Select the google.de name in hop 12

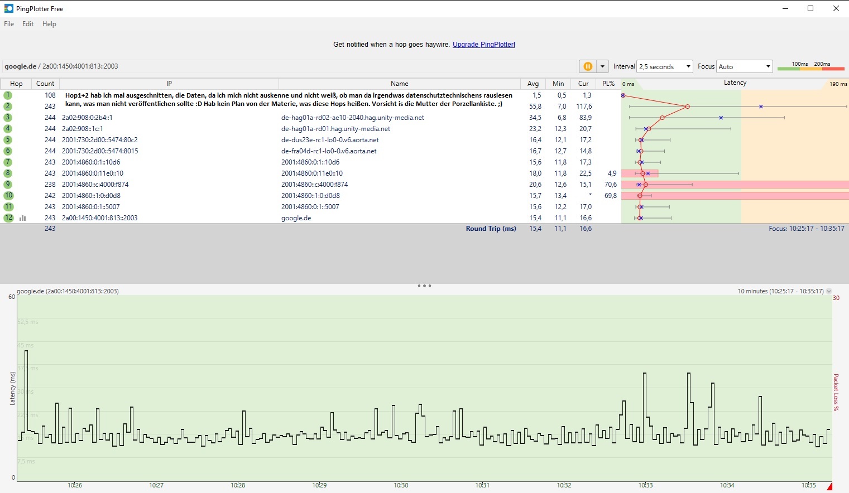(296, 218)
